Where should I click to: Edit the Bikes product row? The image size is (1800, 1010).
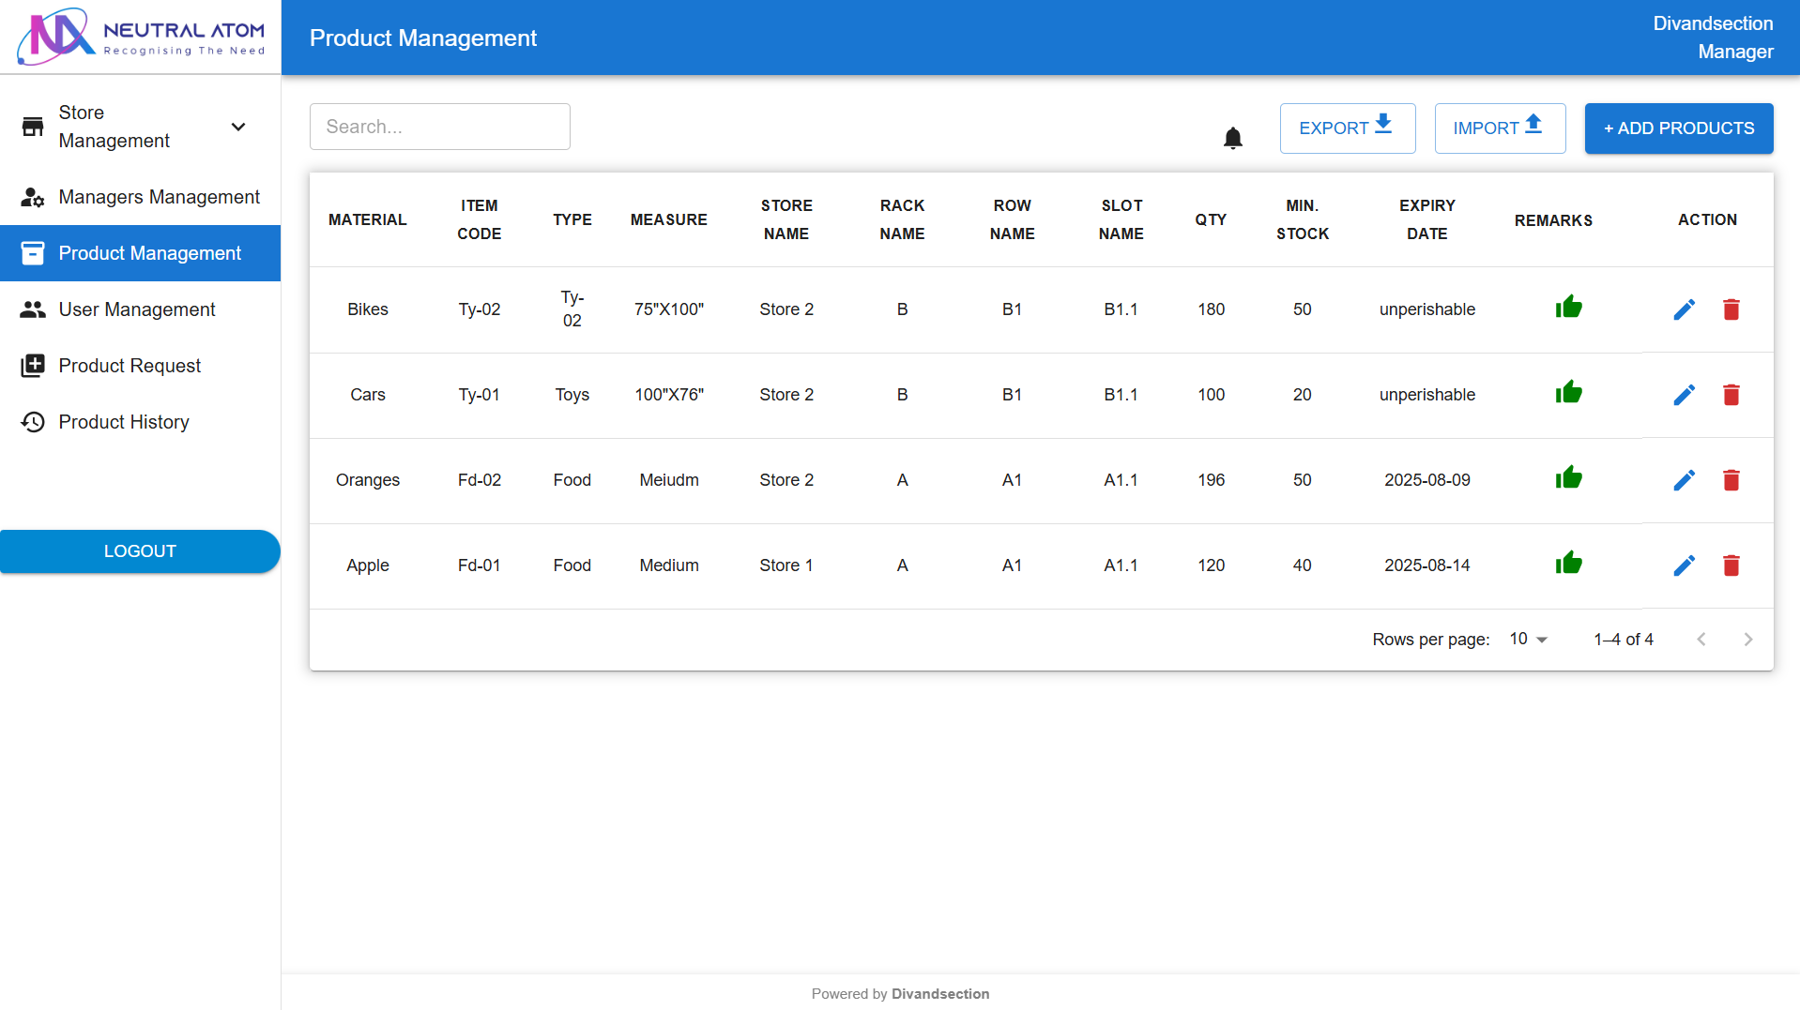[x=1684, y=309]
